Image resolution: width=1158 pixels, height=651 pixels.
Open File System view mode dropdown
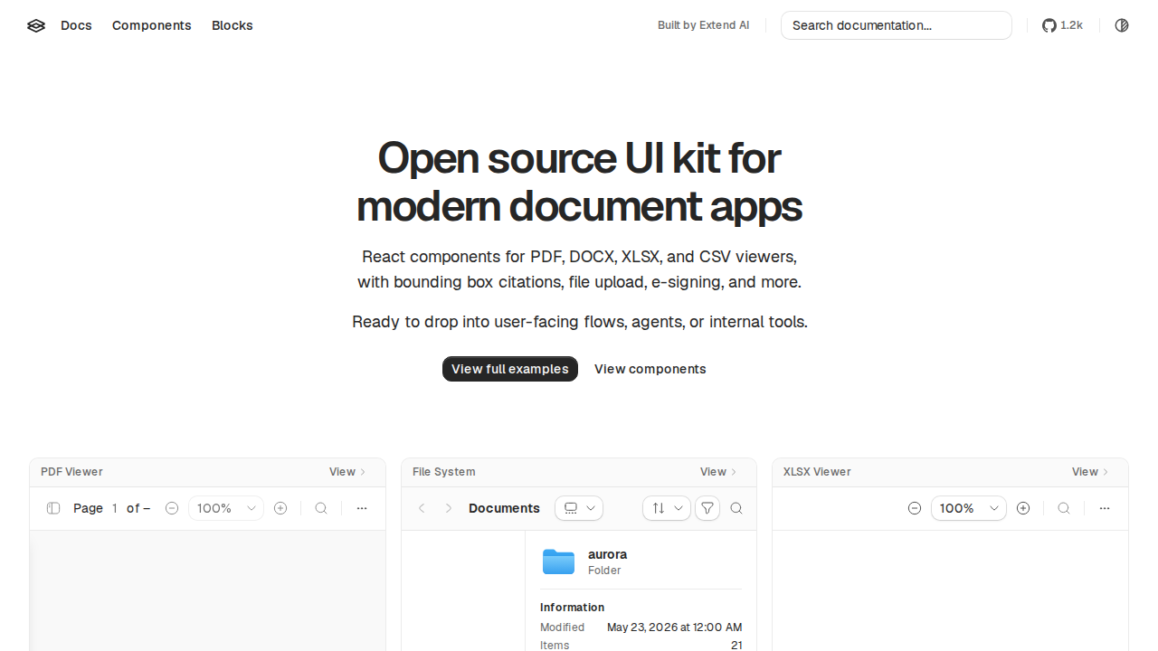coord(579,508)
